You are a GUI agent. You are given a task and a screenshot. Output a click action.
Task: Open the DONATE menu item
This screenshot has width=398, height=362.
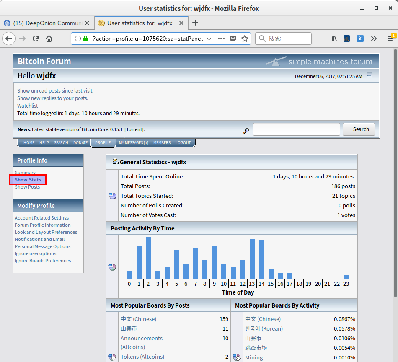click(80, 143)
